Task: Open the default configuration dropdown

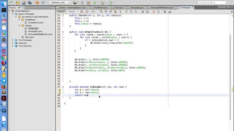Action: 60,3
